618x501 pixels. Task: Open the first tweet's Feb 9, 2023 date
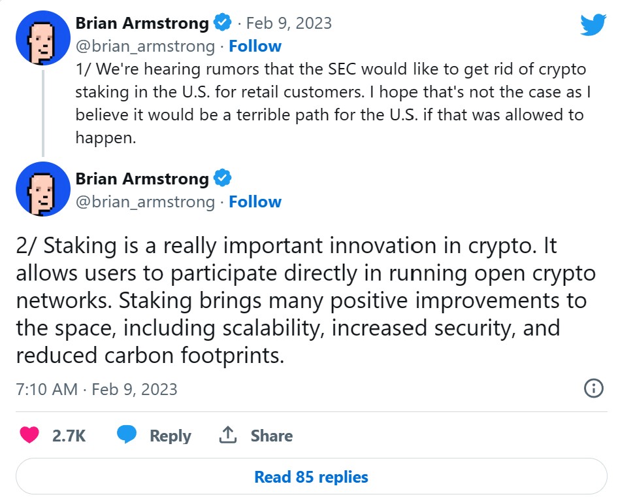pos(289,24)
